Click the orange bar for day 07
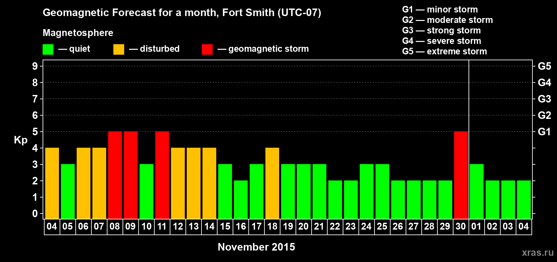The width and height of the screenshot is (557, 262). pos(99,183)
